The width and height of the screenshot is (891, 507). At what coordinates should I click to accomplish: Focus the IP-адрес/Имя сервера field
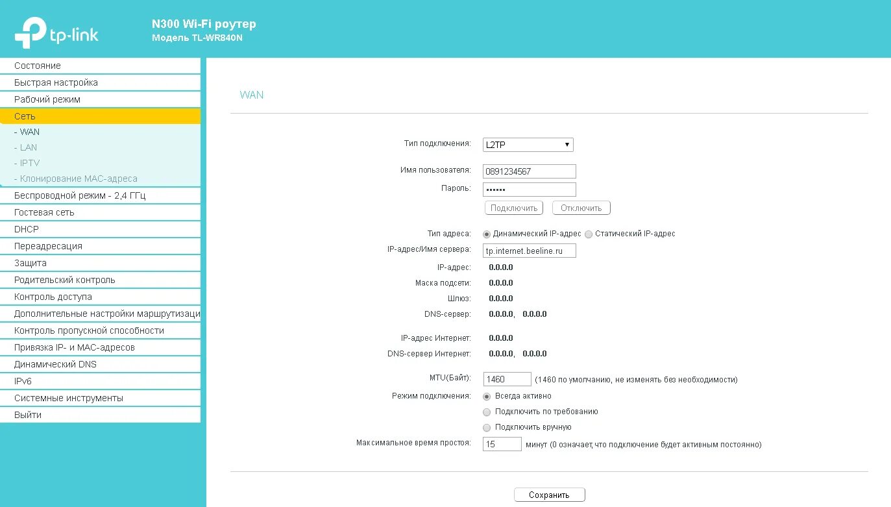(x=530, y=251)
